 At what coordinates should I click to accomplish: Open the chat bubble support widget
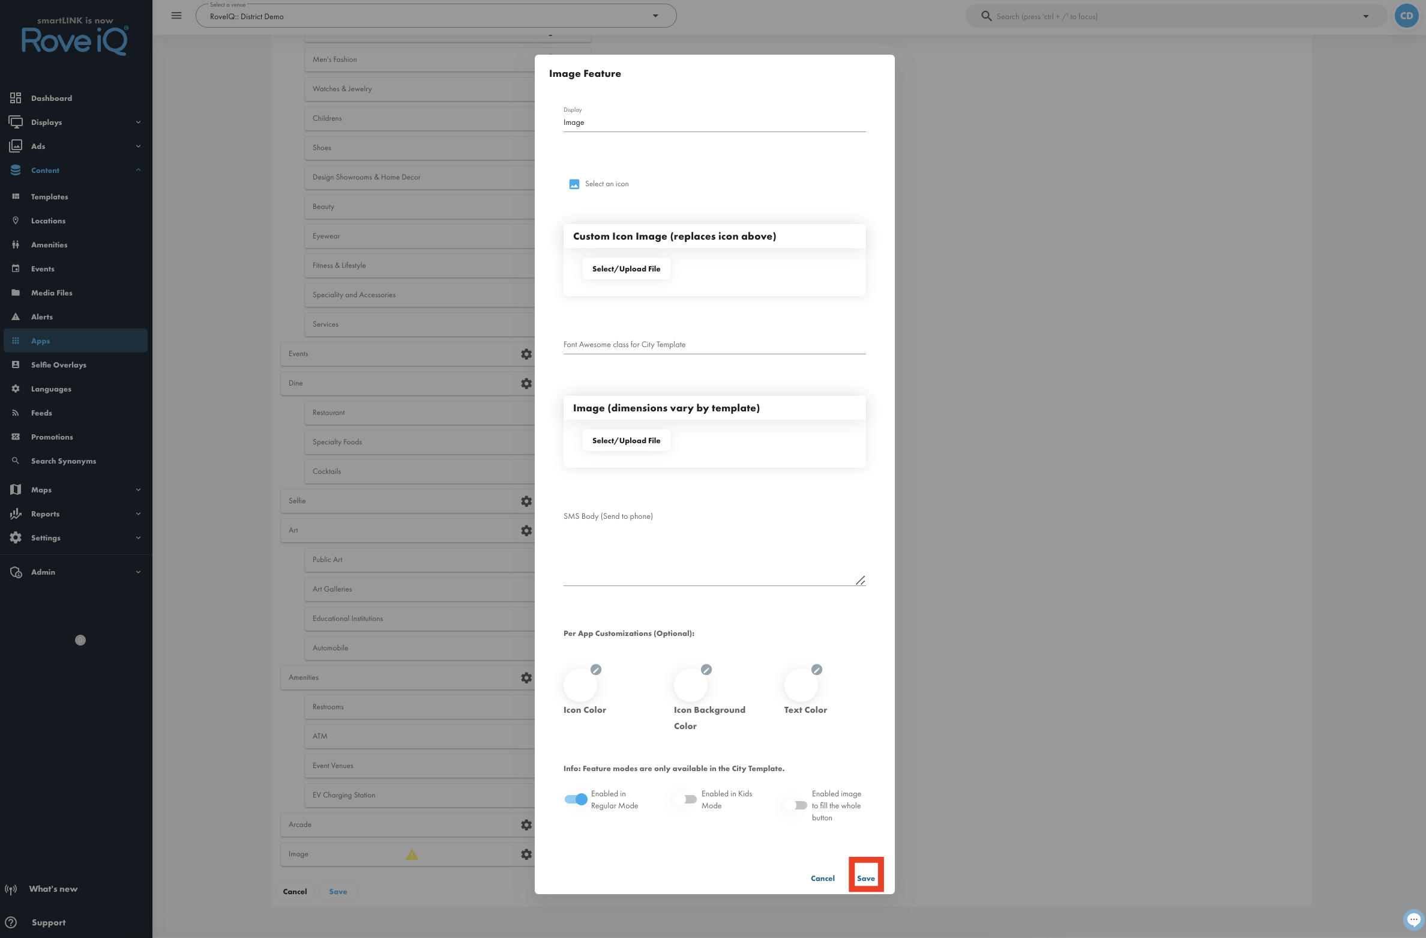click(1413, 919)
